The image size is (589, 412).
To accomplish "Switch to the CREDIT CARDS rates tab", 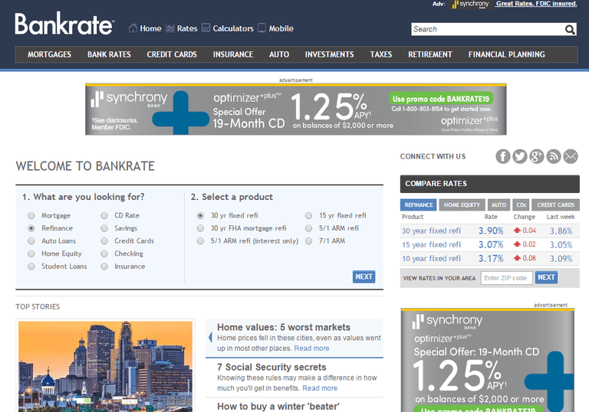I will click(555, 205).
